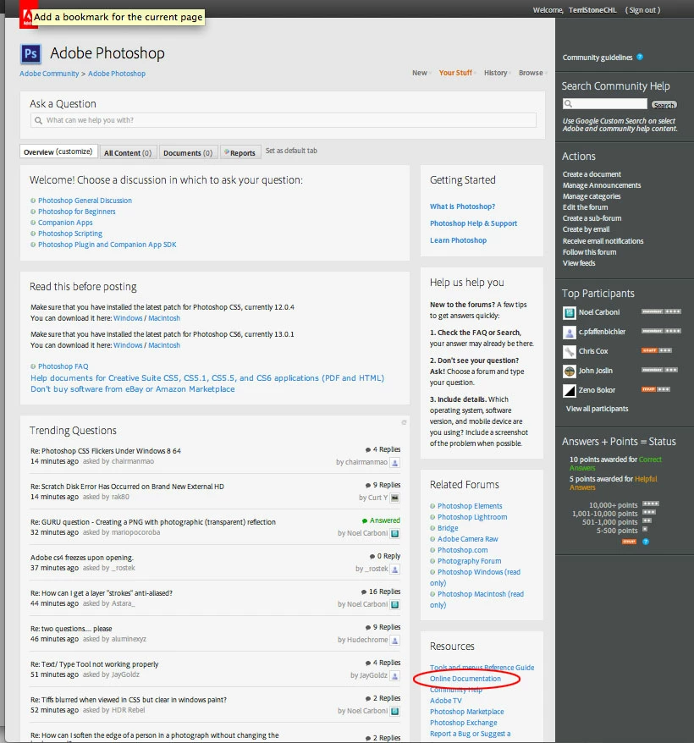Screen dimensions: 694x743
Task: Click View all participants link
Action: coord(597,409)
